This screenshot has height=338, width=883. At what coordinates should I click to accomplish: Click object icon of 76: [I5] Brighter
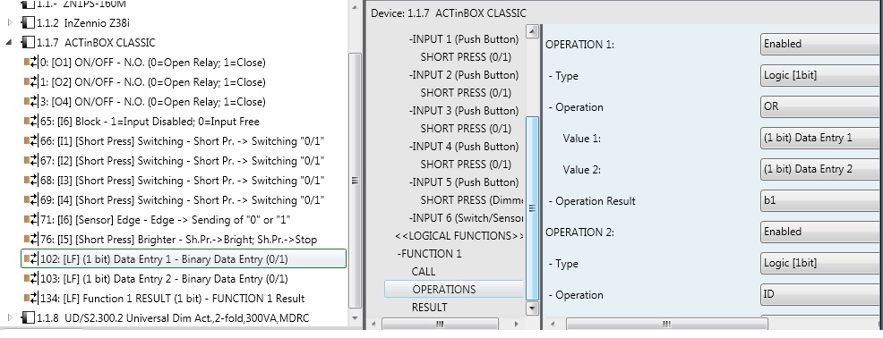[31, 240]
